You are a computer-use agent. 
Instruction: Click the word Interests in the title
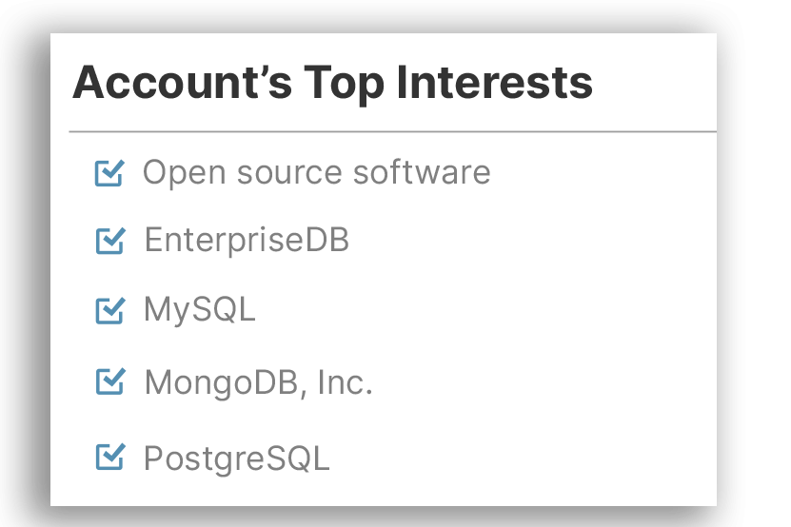[494, 82]
